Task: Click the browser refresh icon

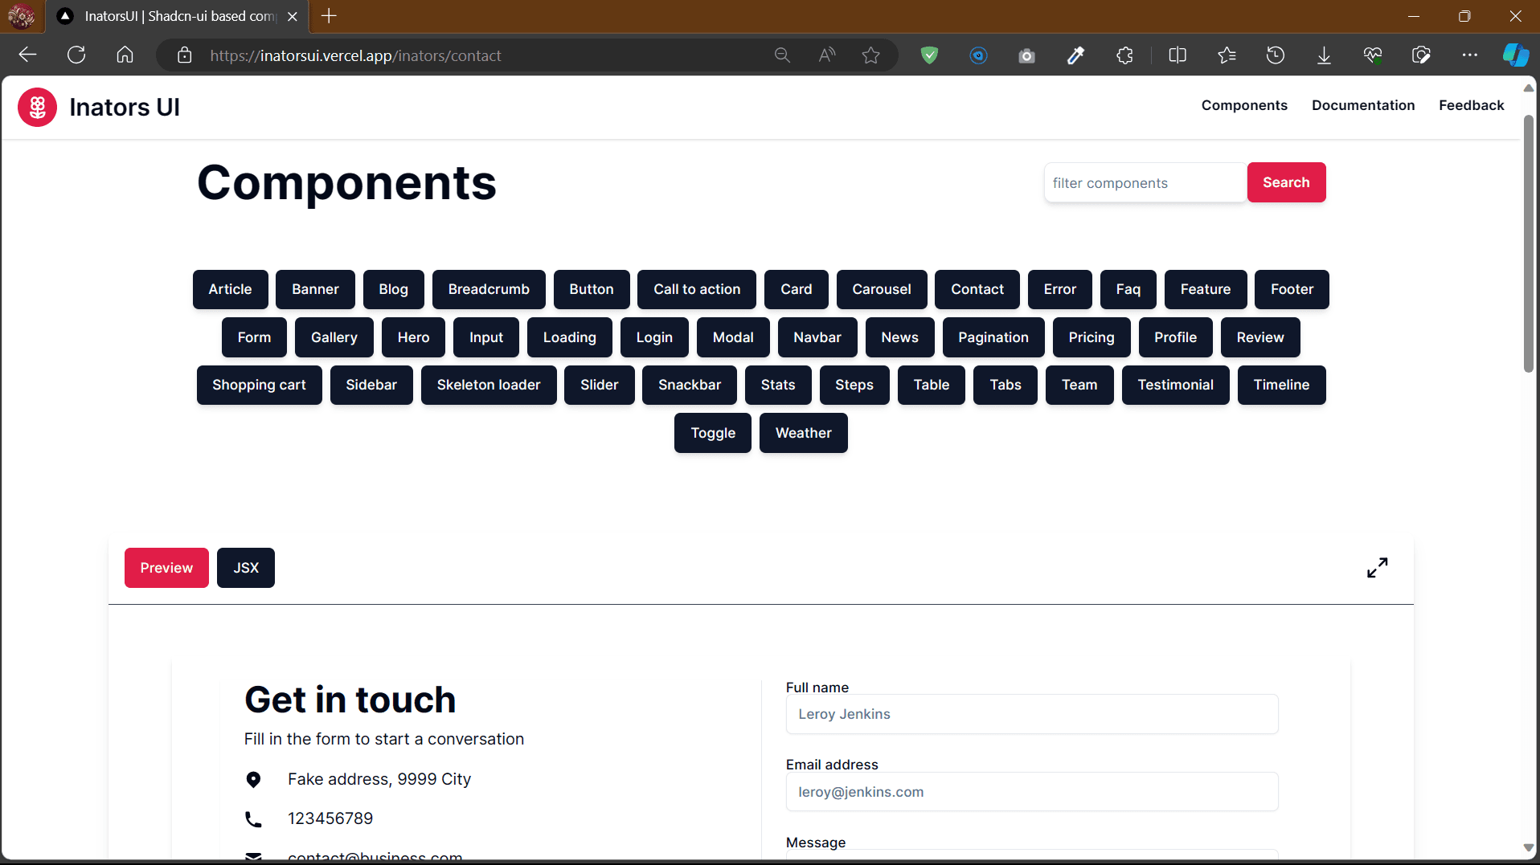Action: 76,55
